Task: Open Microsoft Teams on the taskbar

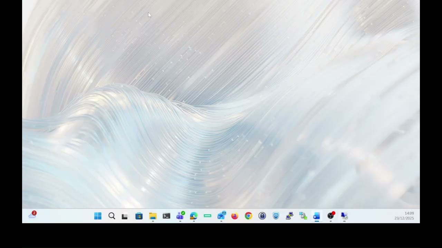Action: click(x=180, y=216)
